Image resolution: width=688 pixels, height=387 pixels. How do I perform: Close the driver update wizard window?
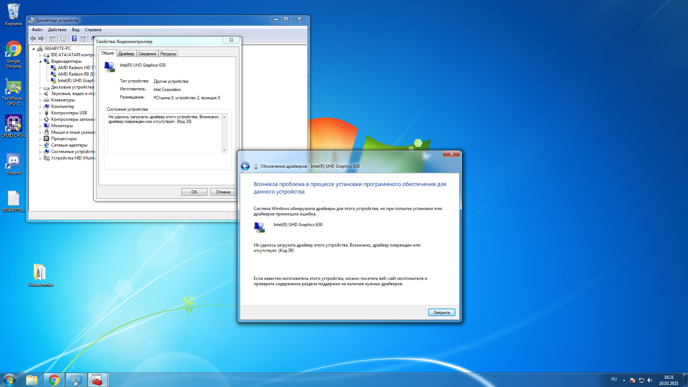tap(451, 154)
